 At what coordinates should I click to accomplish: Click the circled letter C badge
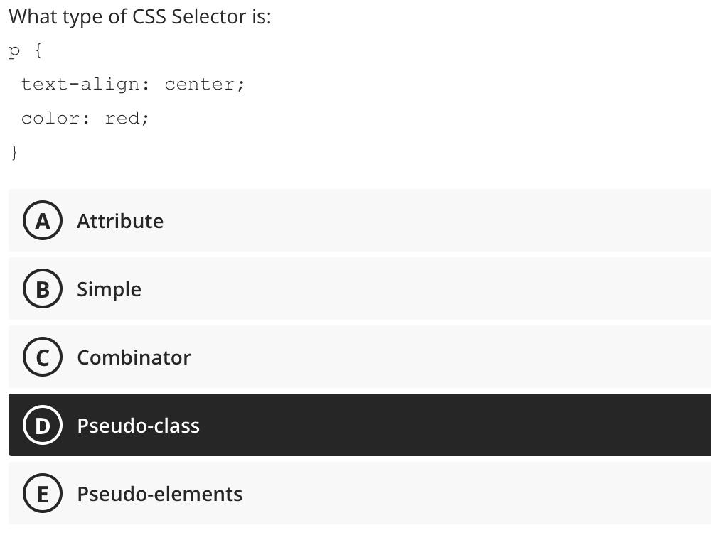[x=43, y=357]
